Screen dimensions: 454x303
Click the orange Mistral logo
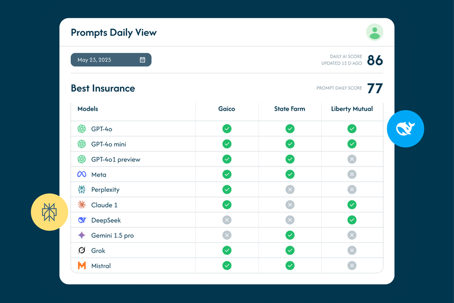82,266
